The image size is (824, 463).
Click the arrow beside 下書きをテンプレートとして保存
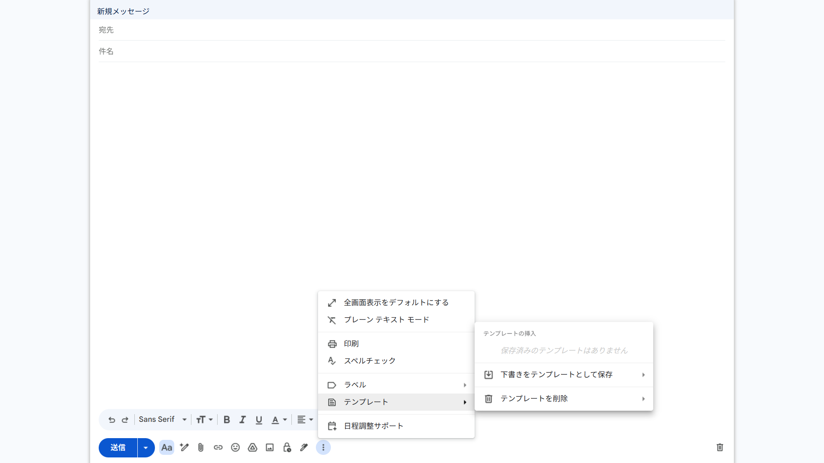(x=643, y=375)
